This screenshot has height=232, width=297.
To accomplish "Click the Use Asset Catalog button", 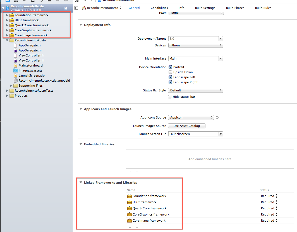I will pyautogui.click(x=186, y=126).
